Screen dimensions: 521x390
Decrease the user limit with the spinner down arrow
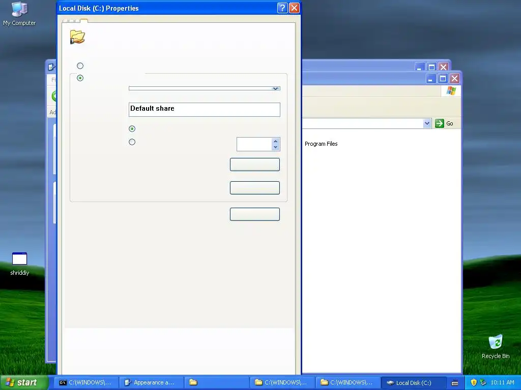coord(275,147)
